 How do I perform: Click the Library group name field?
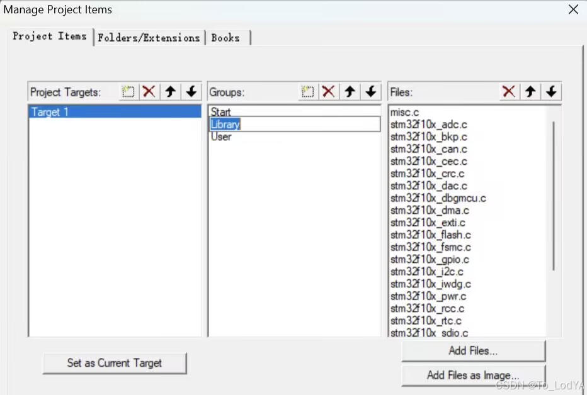click(x=294, y=124)
